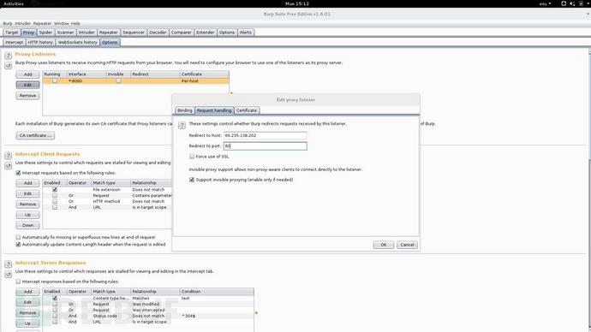
Task: Click the CA certificate button
Action: click(x=35, y=135)
